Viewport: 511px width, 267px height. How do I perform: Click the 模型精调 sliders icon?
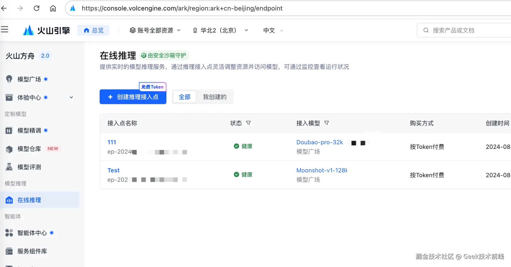(9, 131)
